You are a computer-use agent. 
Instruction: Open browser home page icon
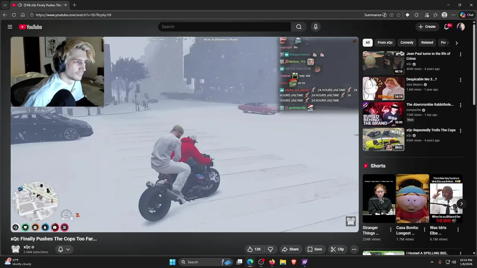[23, 15]
